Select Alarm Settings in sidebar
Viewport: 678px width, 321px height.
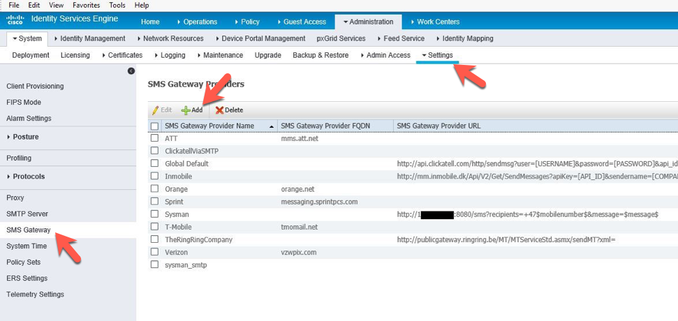[x=29, y=119]
